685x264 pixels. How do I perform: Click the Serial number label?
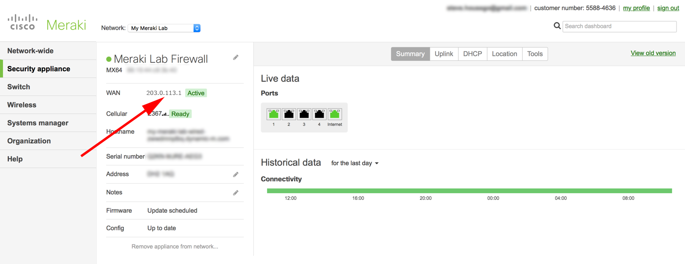(x=125, y=156)
